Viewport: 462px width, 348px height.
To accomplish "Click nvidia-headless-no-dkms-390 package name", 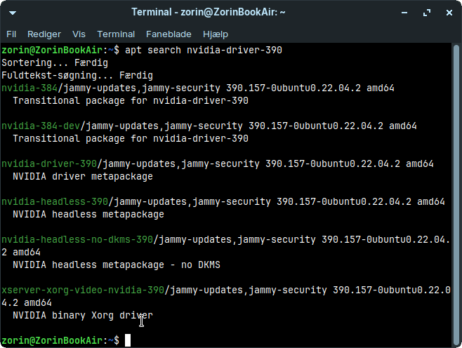I will click(x=77, y=239).
